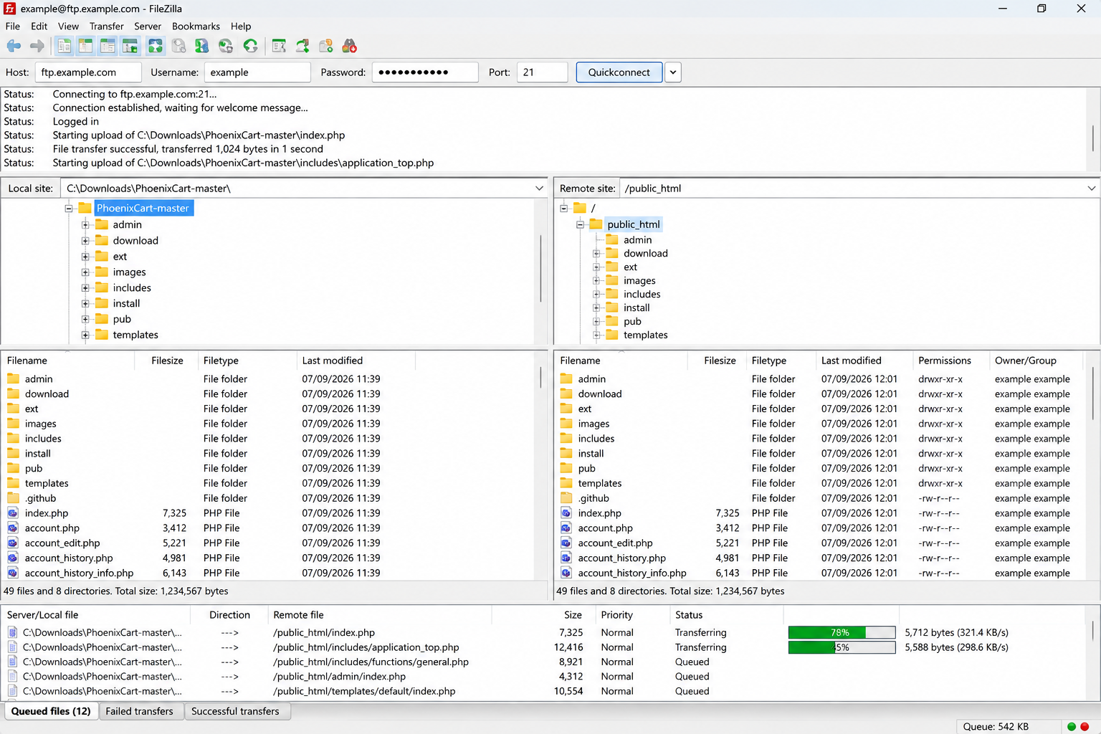The image size is (1101, 734).
Task: Click the blue back arrow toolbar icon
Action: point(14,47)
